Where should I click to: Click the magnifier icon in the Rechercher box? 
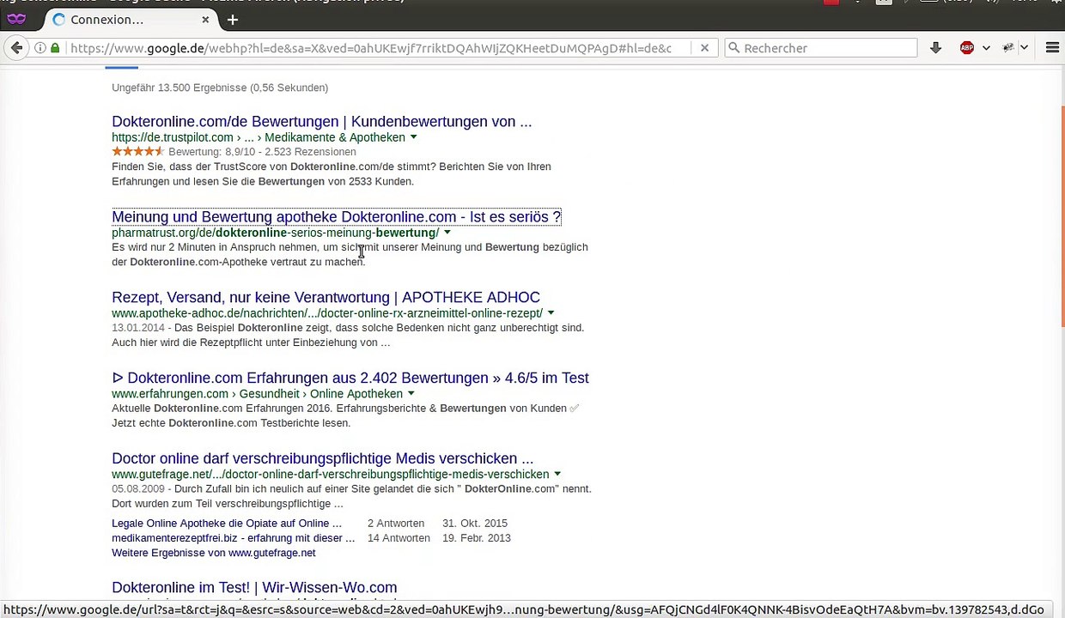(733, 48)
